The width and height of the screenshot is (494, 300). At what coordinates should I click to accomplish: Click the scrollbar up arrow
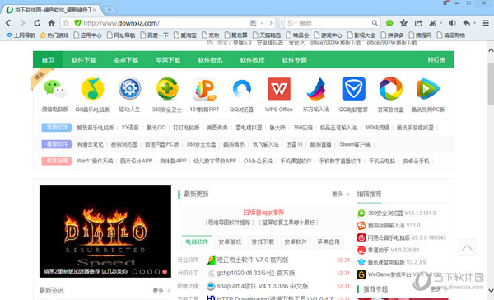491,50
